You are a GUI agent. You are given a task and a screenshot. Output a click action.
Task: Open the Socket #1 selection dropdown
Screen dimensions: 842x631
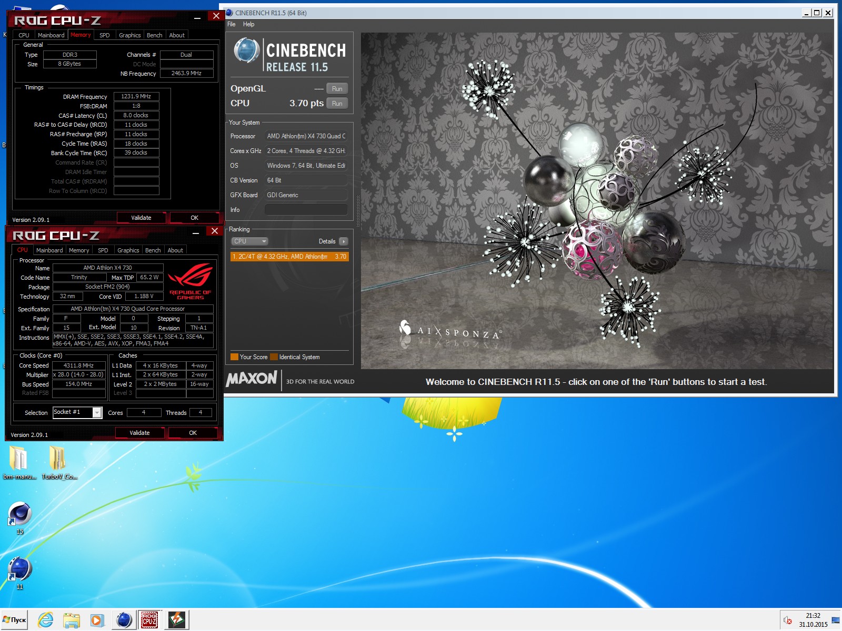click(77, 412)
